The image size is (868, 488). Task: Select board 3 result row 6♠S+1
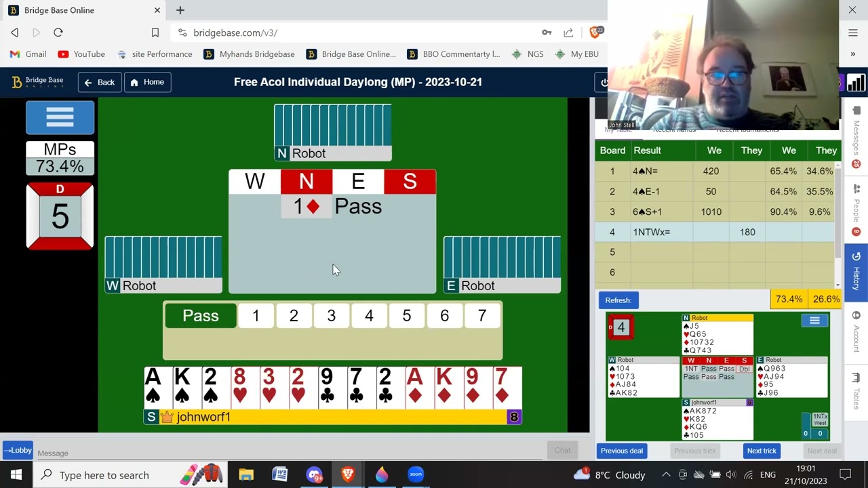[715, 212]
